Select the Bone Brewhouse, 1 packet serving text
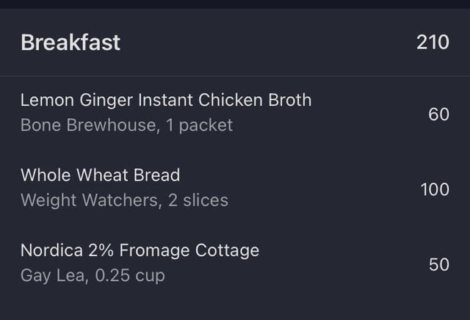 coord(126,125)
